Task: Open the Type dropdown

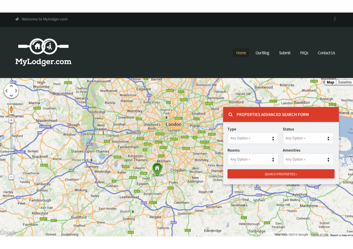Action: coord(253,138)
